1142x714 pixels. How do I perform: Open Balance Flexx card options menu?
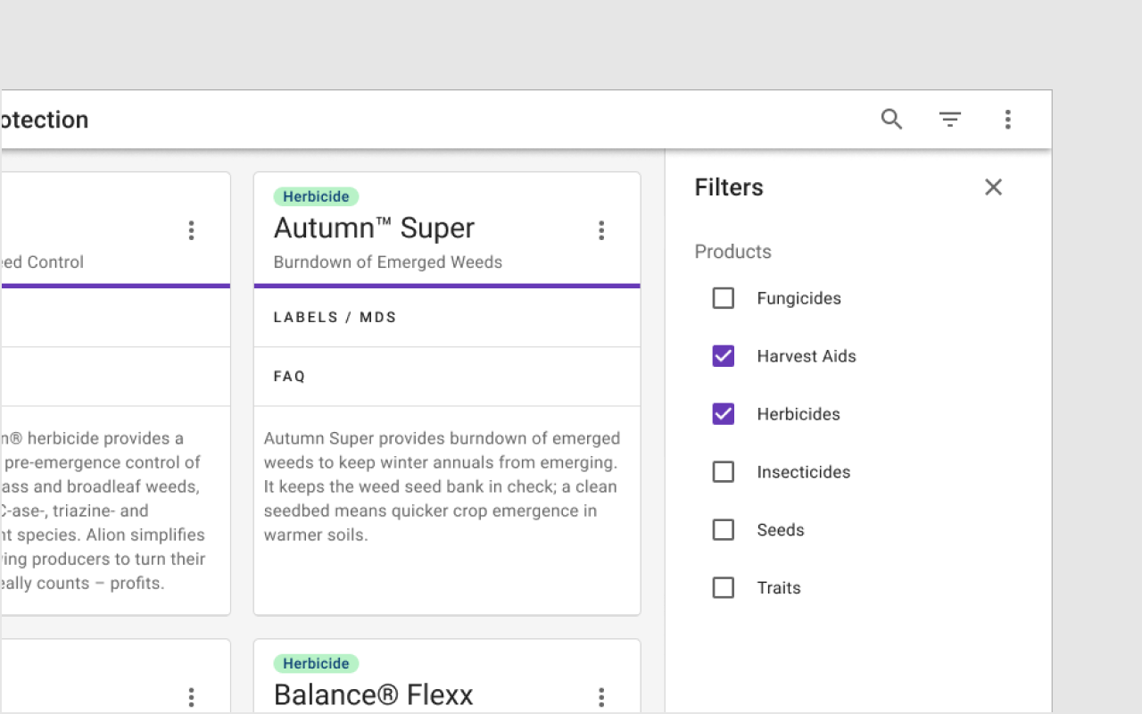click(601, 697)
